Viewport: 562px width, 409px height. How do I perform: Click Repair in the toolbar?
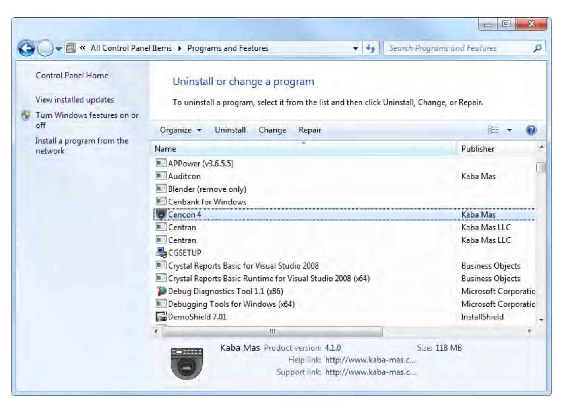coord(310,130)
